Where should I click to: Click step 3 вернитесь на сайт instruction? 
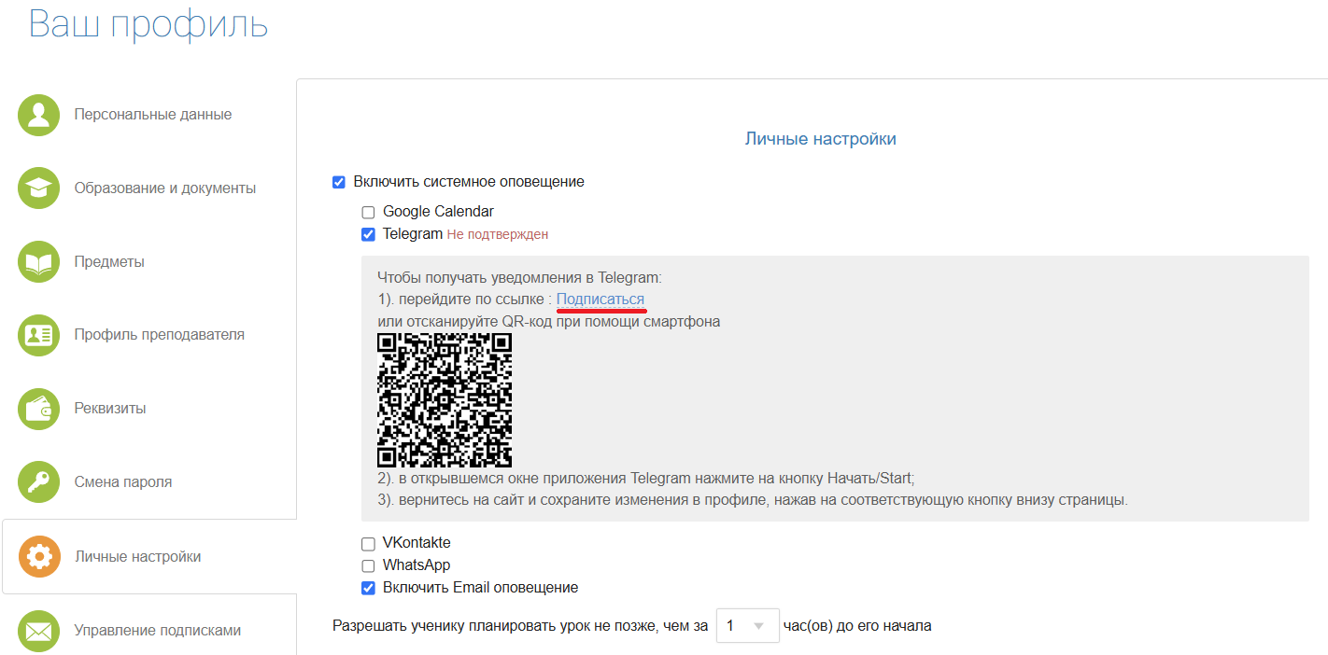753,500
